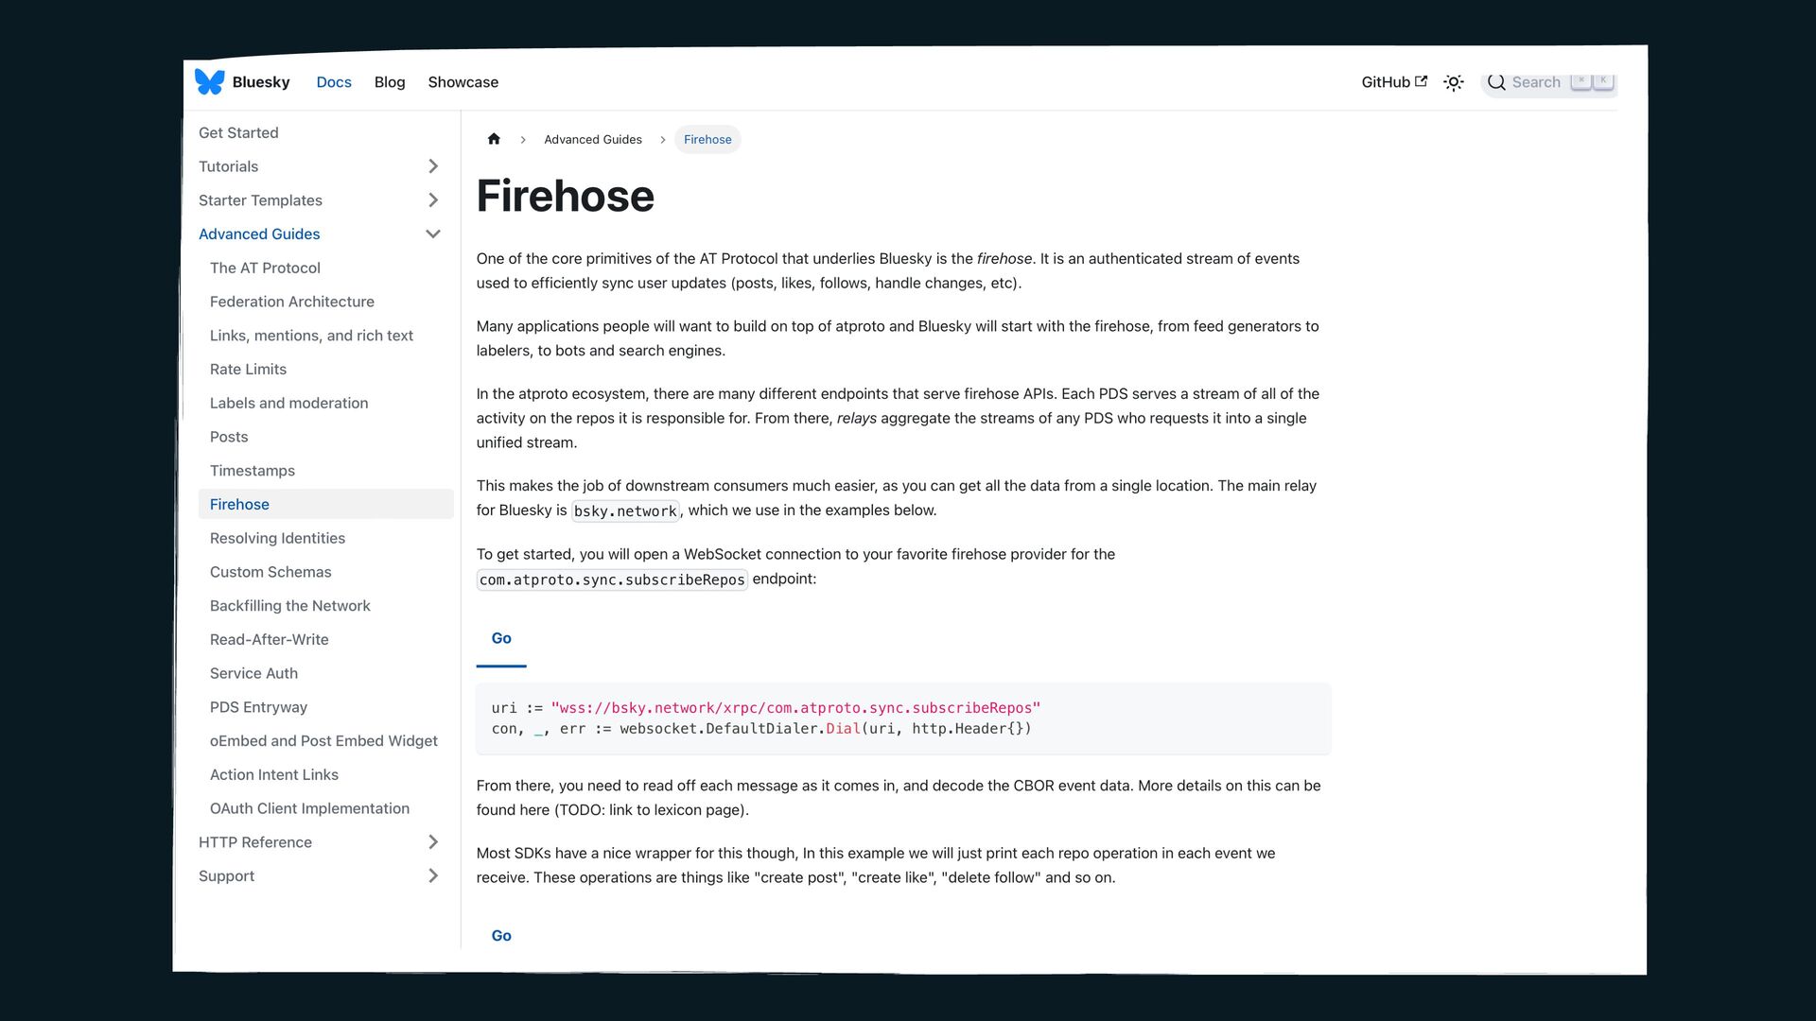This screenshot has height=1021, width=1816.
Task: Click the search magnifier icon
Action: (1496, 82)
